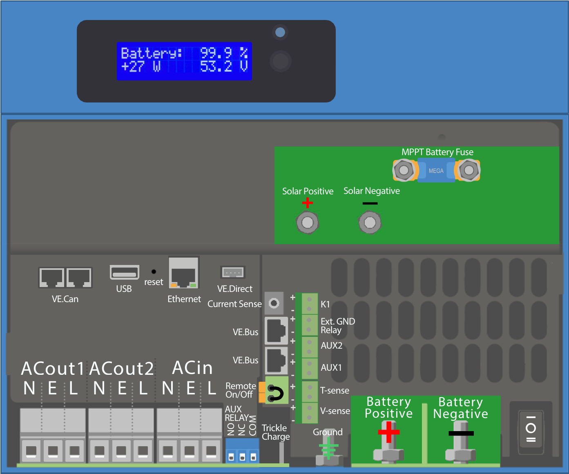This screenshot has height=474, width=569.
Task: Click the USB port
Action: point(124,272)
